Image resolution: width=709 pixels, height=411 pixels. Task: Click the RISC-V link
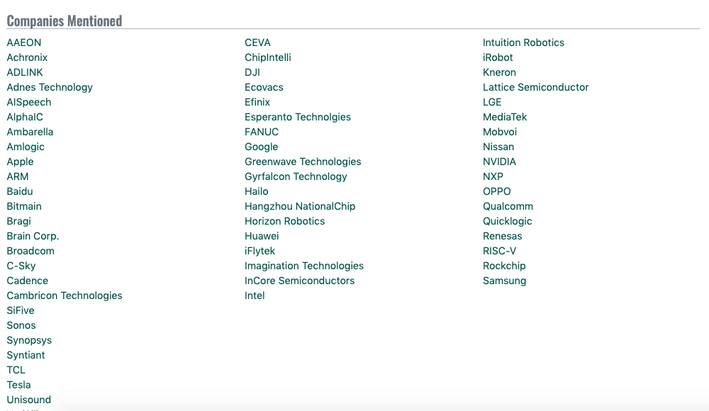(499, 251)
